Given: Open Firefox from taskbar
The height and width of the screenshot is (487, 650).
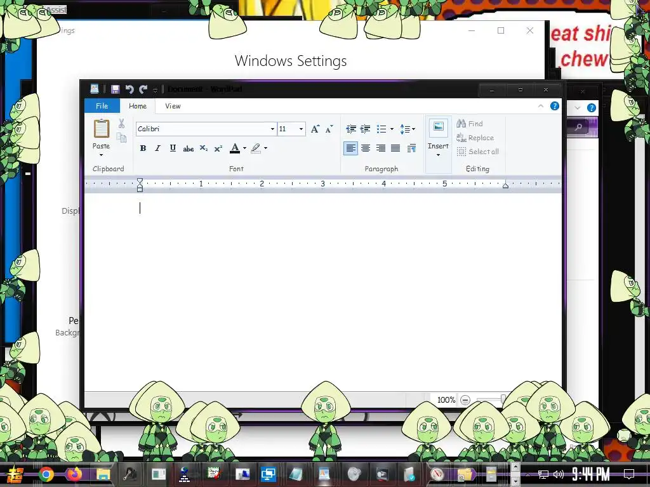Looking at the screenshot, I should (75, 474).
